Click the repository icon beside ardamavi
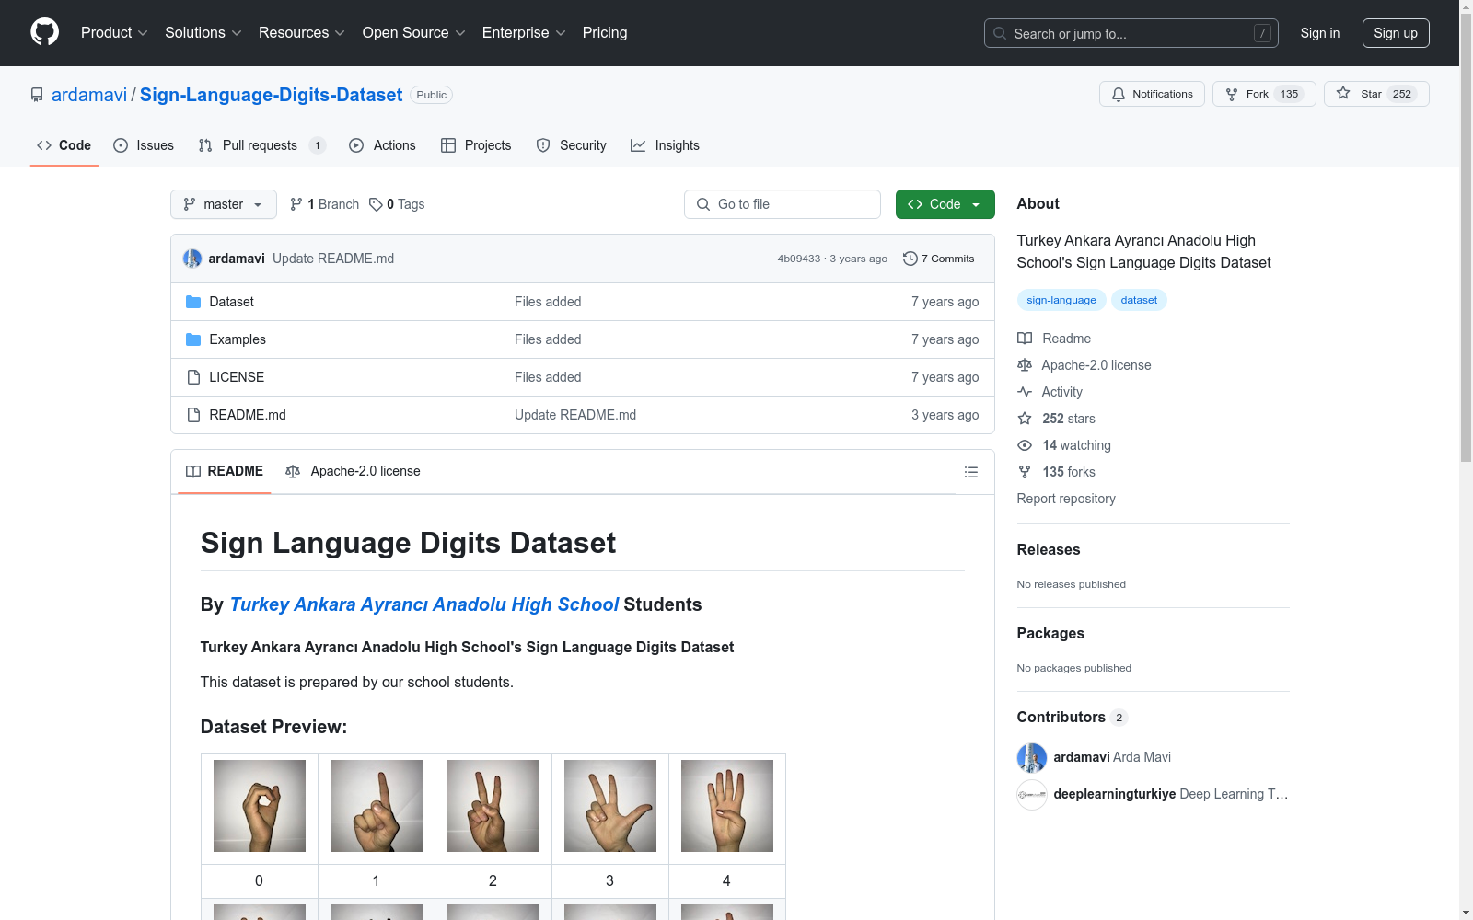Image resolution: width=1473 pixels, height=920 pixels. pyautogui.click(x=37, y=95)
